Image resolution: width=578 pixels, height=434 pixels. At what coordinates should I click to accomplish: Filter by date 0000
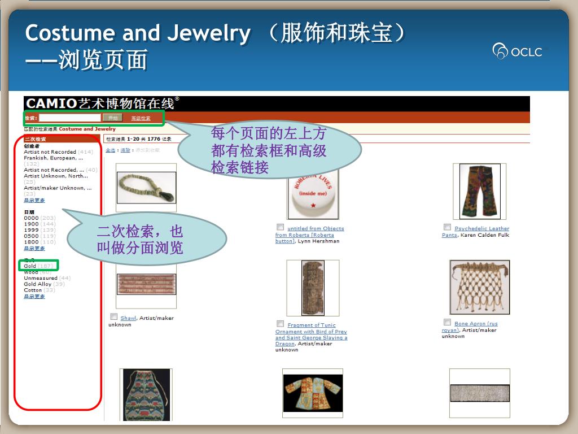click(40, 218)
